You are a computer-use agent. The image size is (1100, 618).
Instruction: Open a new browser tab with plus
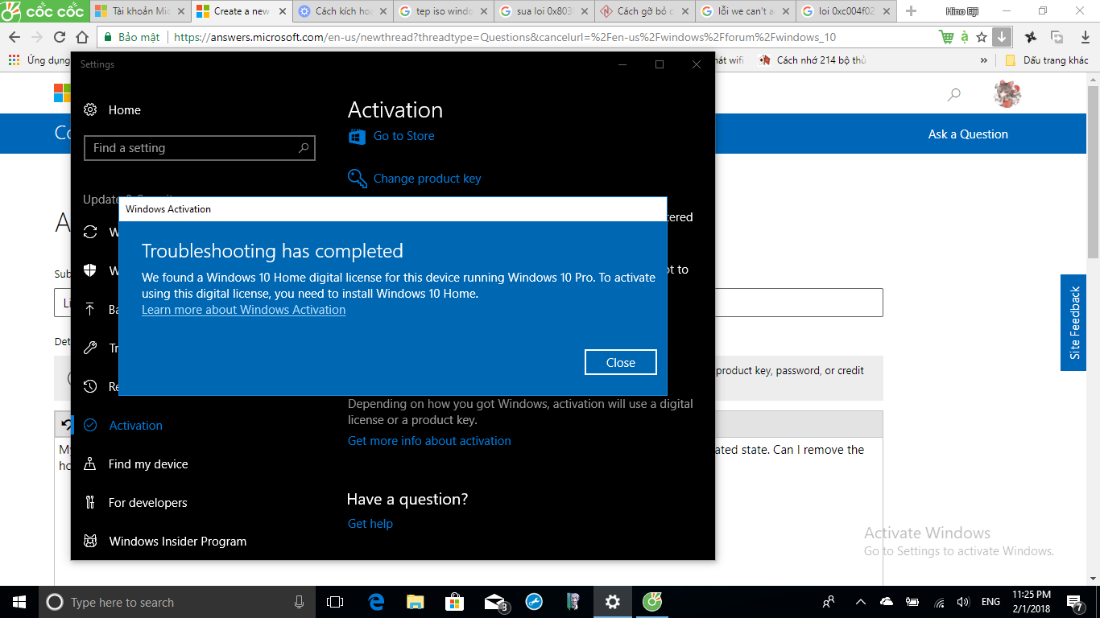pyautogui.click(x=911, y=11)
